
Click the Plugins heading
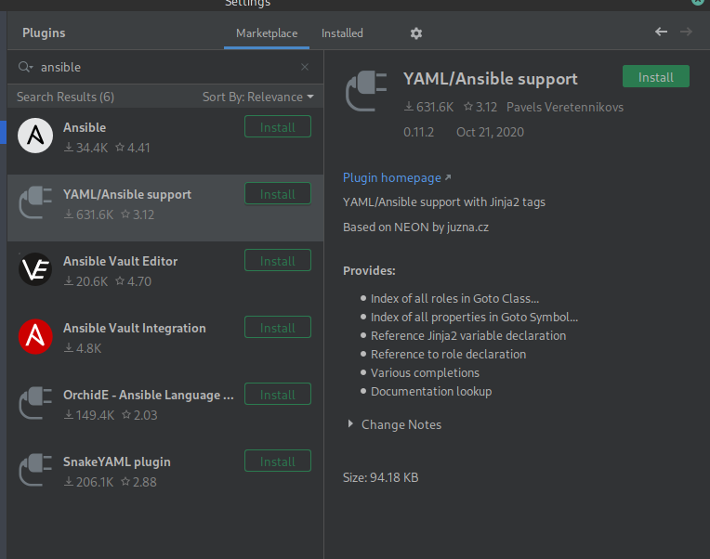tap(44, 33)
